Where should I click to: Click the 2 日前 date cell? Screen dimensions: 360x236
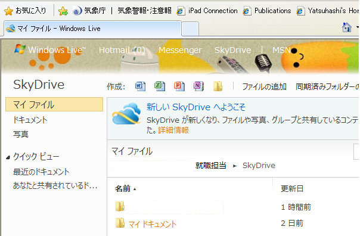[x=292, y=223]
